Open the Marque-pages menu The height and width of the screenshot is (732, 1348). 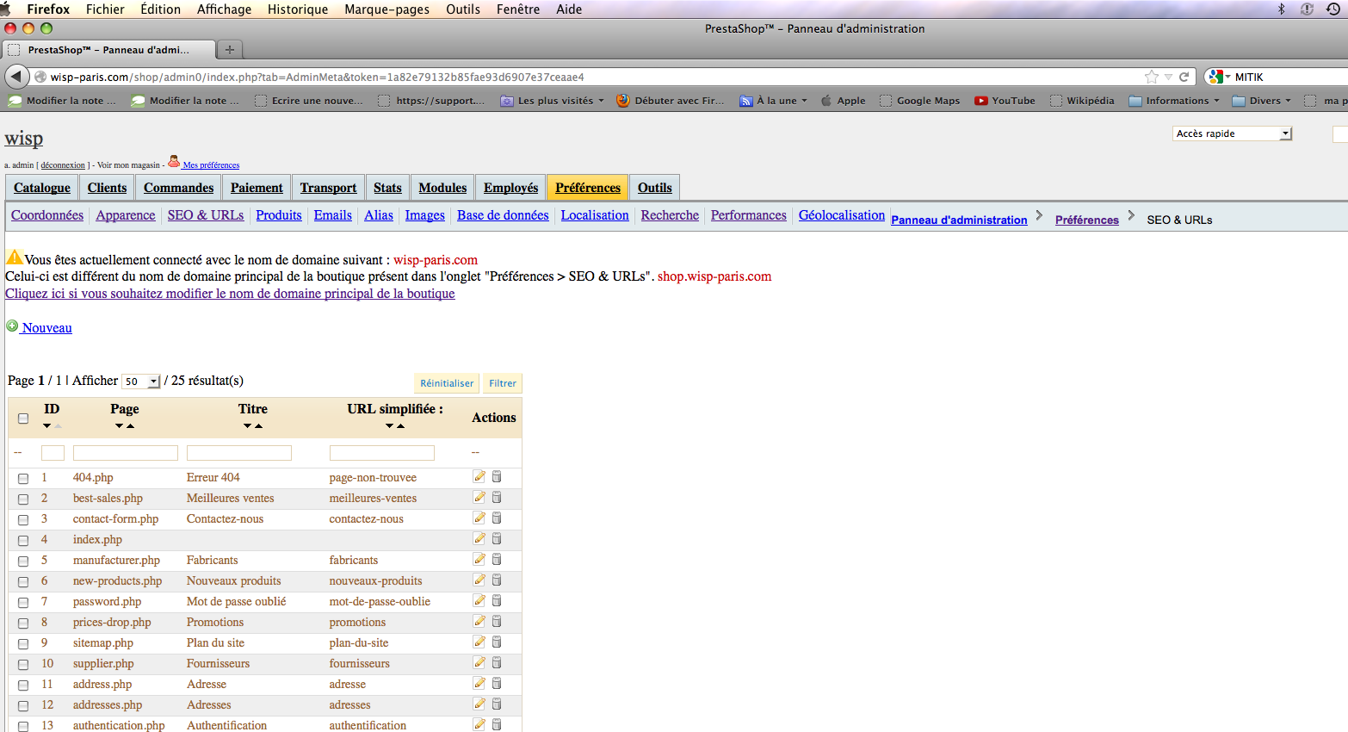pyautogui.click(x=387, y=9)
